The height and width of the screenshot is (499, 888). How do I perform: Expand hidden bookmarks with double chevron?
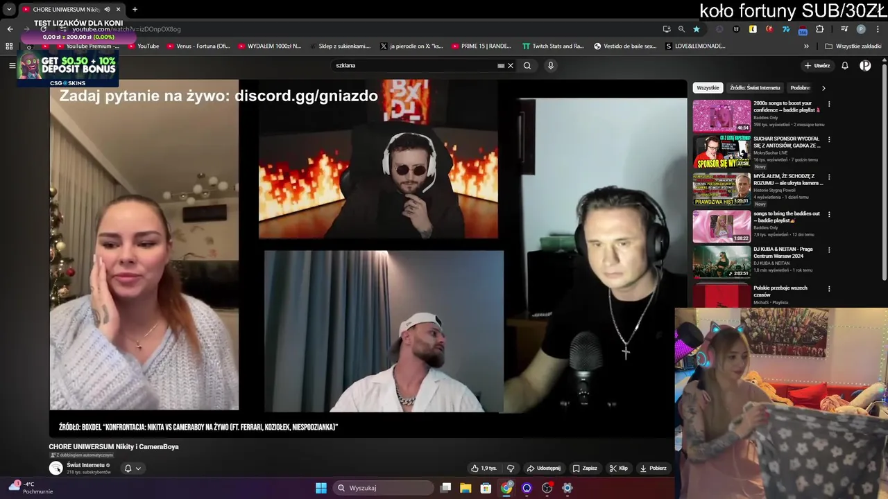coord(806,46)
